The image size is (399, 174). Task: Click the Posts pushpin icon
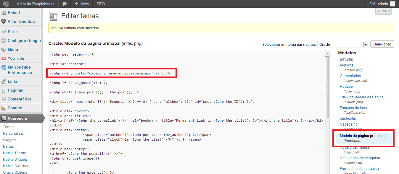click(x=4, y=32)
